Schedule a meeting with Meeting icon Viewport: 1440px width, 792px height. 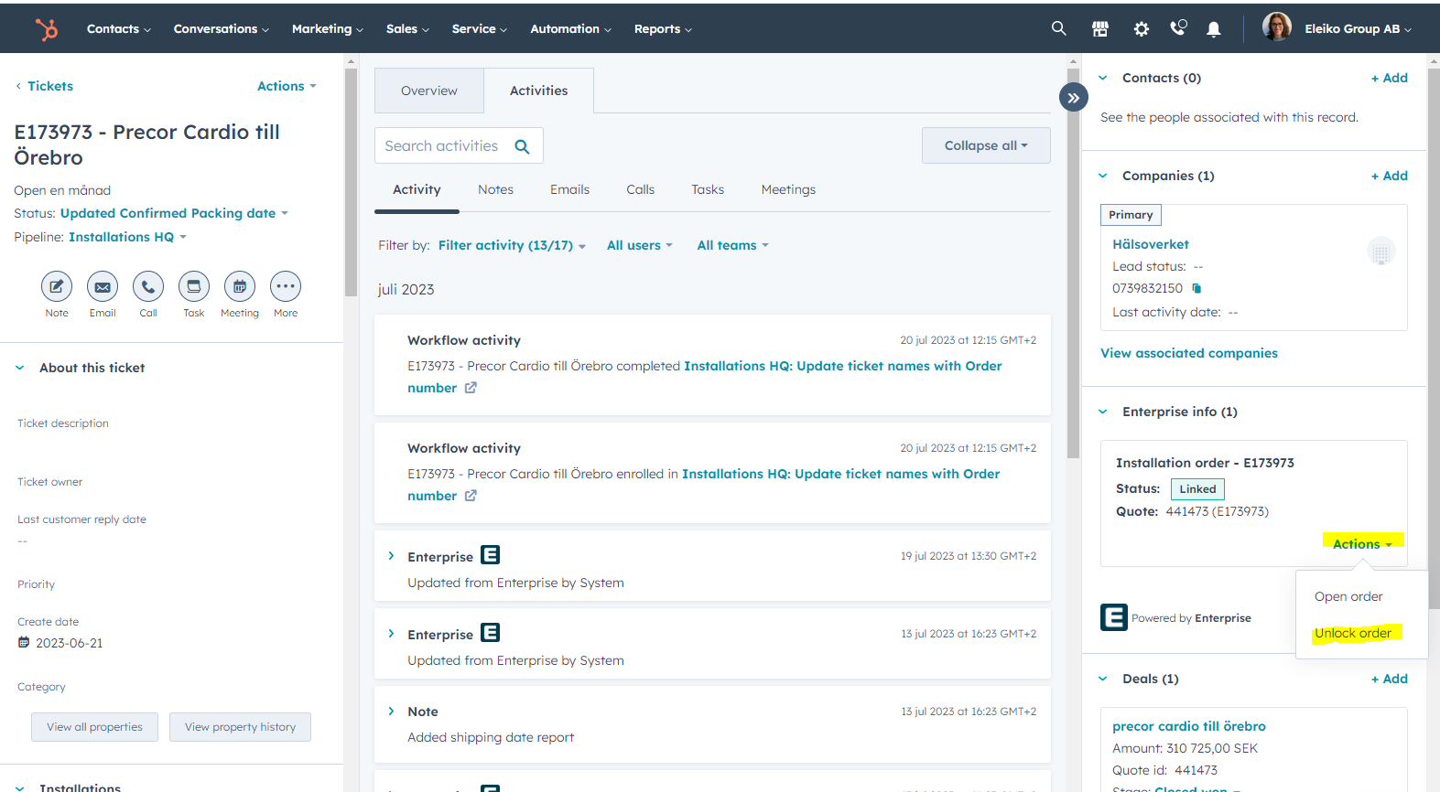tap(240, 287)
